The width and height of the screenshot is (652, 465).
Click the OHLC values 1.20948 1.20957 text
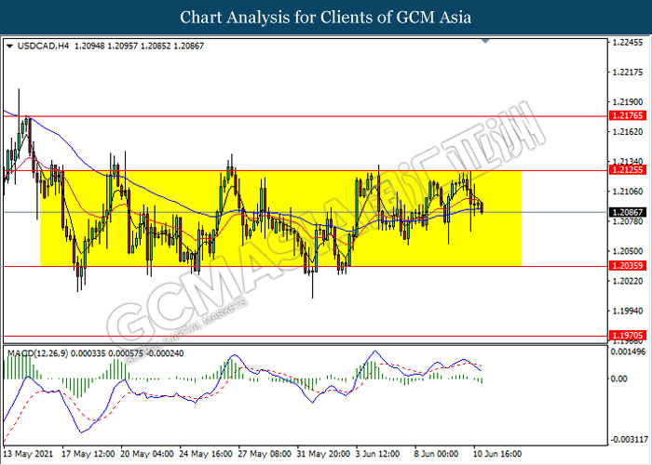[106, 46]
